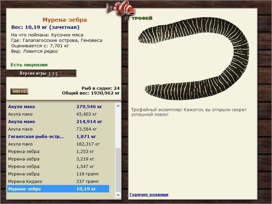Select Мурена-зебра 3,219 кг row

tap(58, 159)
